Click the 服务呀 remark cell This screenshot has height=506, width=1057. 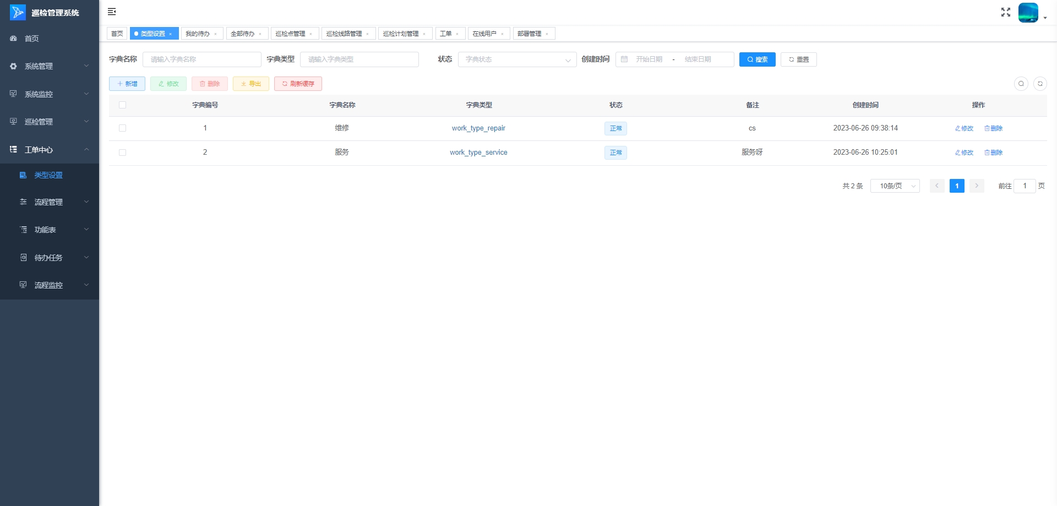[752, 153]
